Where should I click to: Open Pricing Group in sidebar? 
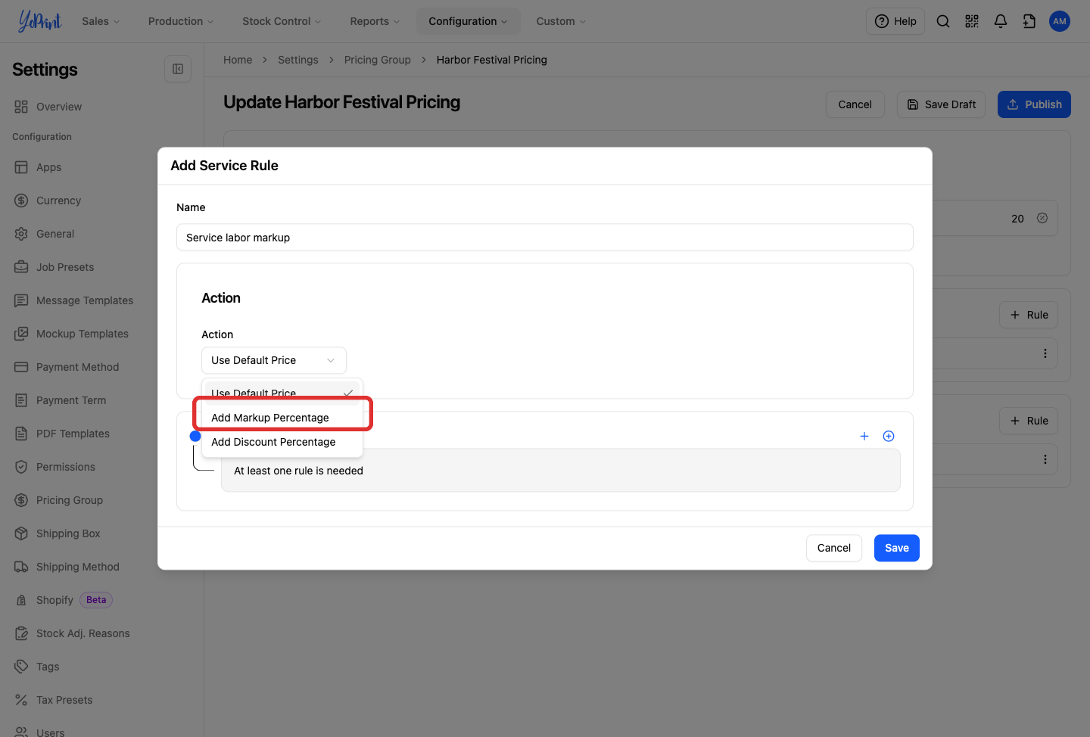(x=70, y=500)
